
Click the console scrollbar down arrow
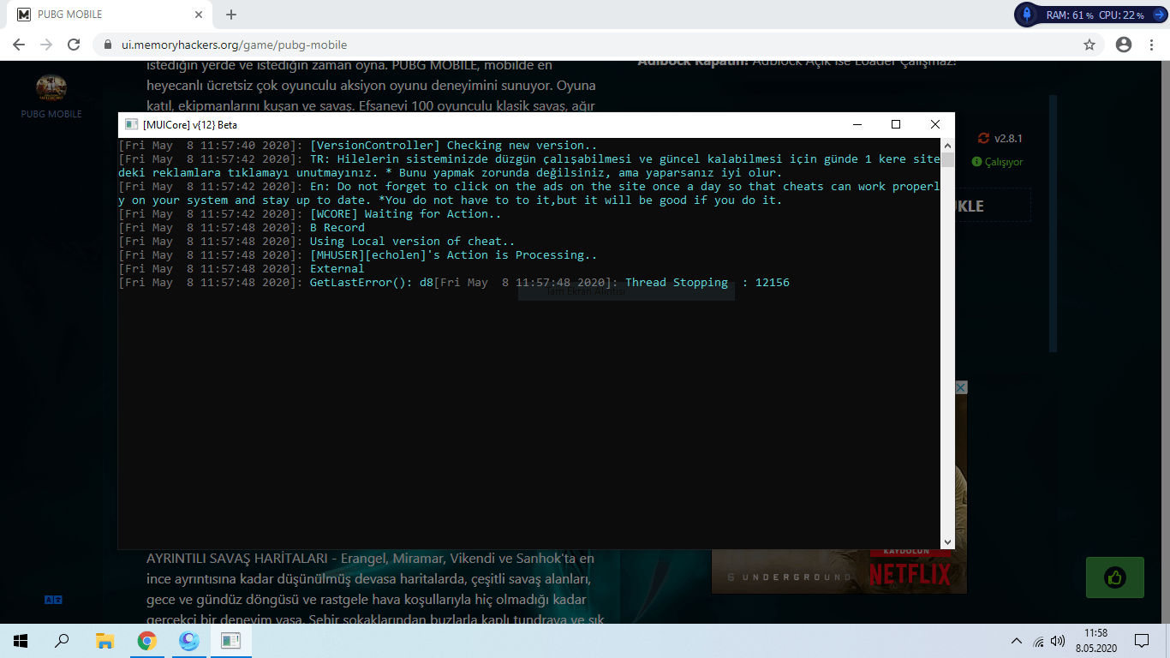947,541
